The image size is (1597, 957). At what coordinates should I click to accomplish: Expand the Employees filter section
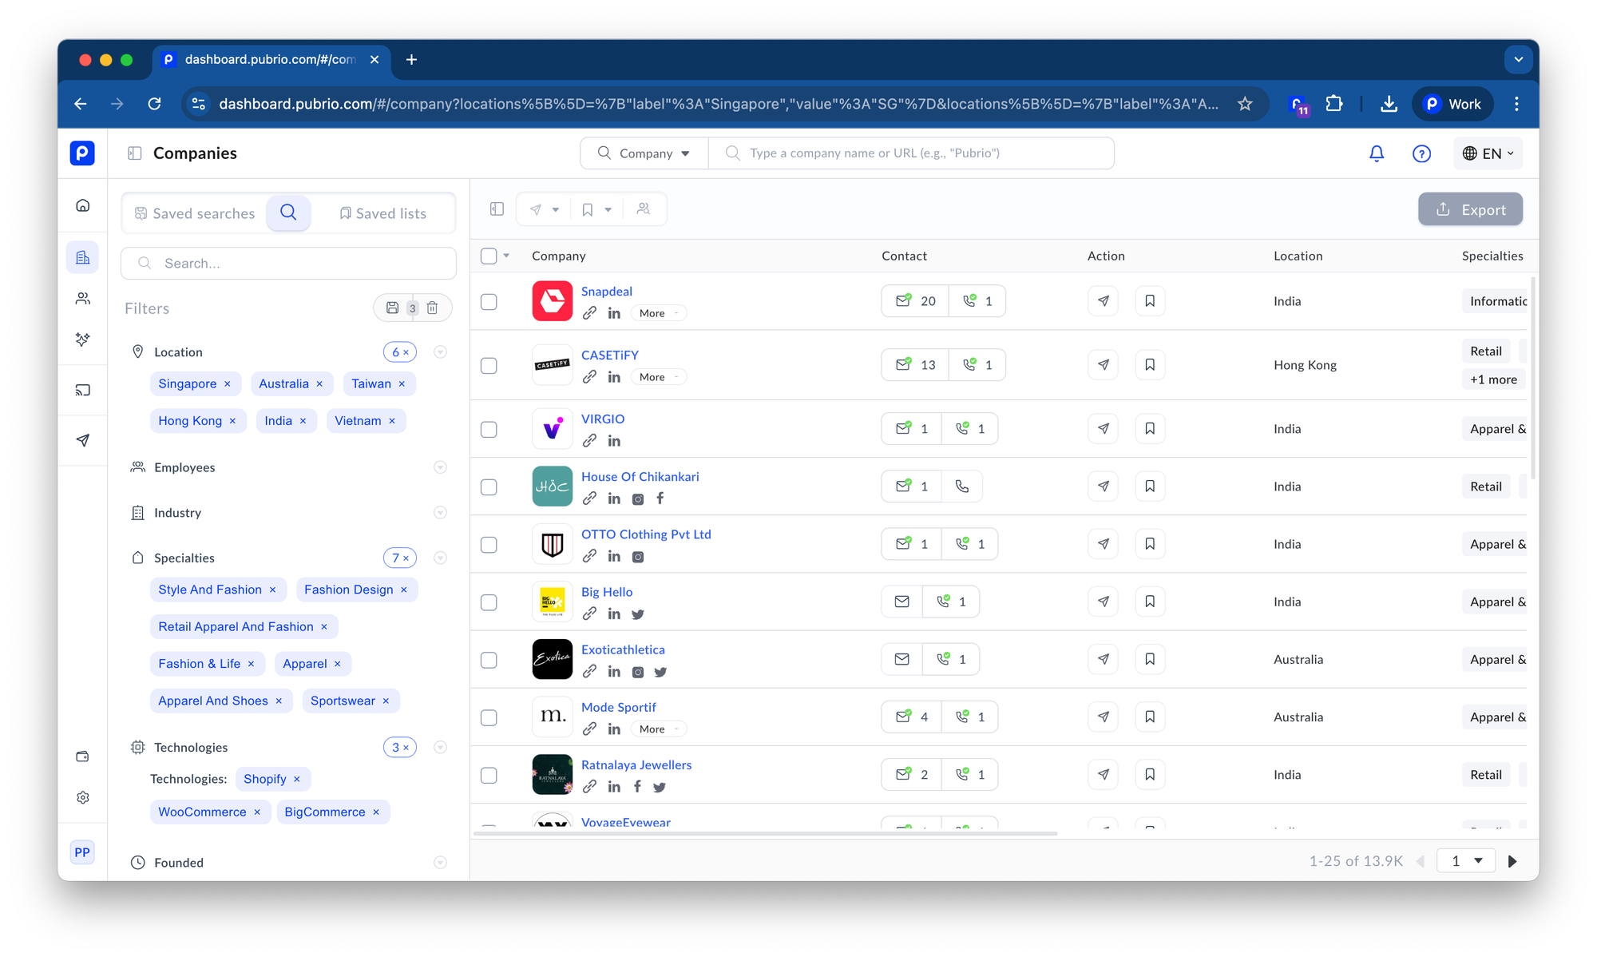click(440, 467)
